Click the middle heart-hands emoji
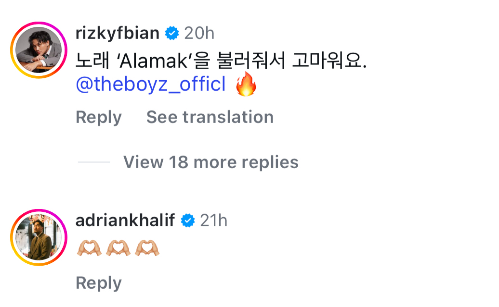The height and width of the screenshot is (307, 499). tap(118, 248)
